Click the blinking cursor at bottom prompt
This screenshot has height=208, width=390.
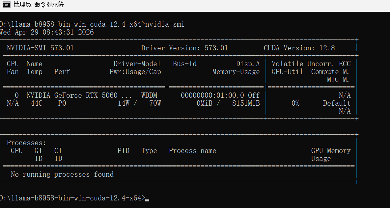point(147,200)
